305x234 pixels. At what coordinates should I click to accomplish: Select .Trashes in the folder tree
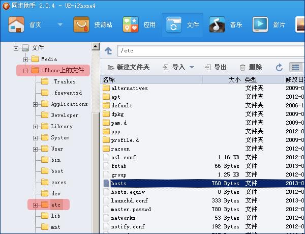(x=63, y=81)
